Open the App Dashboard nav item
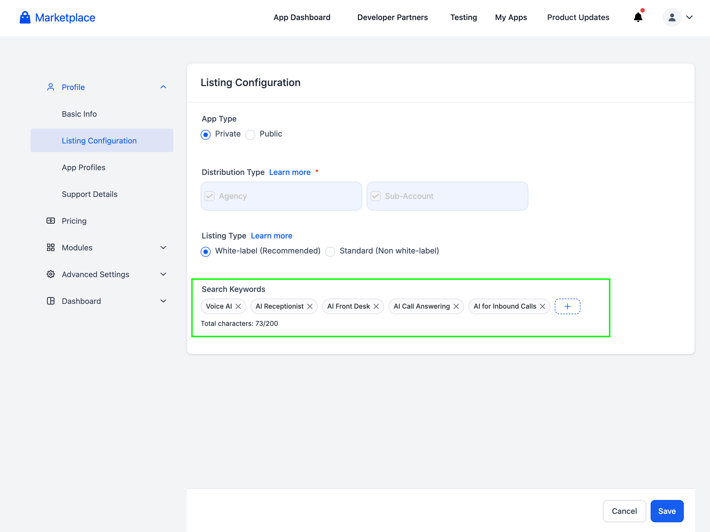Viewport: 710px width, 532px height. click(x=302, y=17)
